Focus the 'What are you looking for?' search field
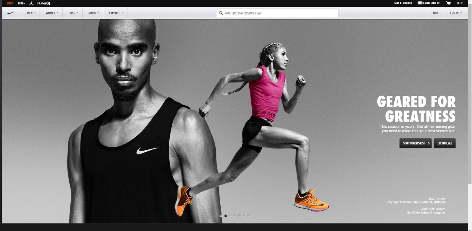The image size is (472, 231). [x=277, y=13]
